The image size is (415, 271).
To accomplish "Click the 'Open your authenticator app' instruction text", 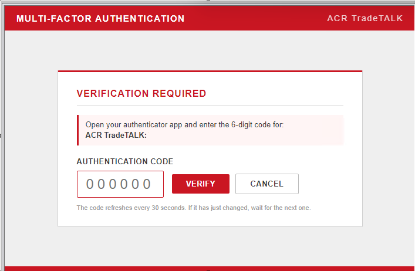I will click(184, 124).
